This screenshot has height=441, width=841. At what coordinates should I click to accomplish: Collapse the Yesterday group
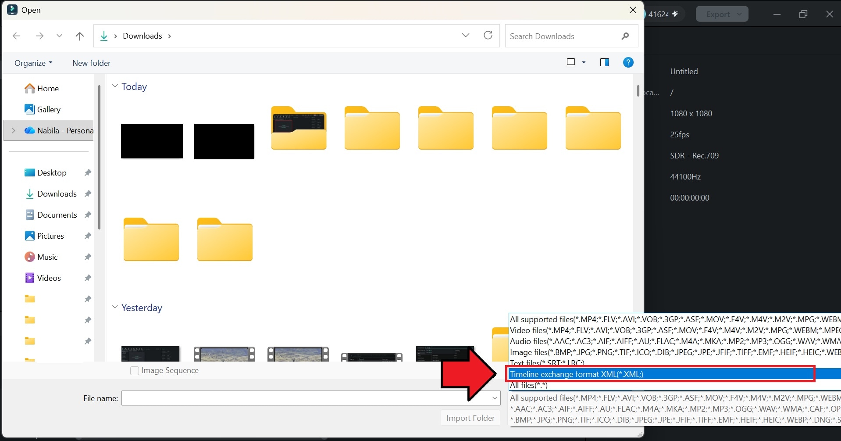115,307
